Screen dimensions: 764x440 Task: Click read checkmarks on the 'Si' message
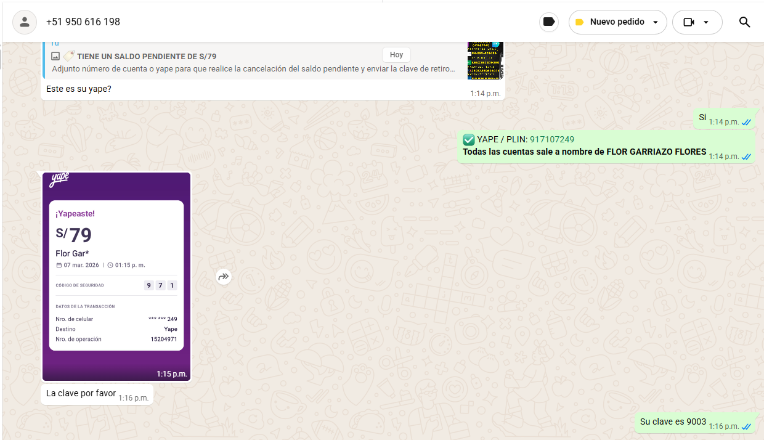[746, 122]
